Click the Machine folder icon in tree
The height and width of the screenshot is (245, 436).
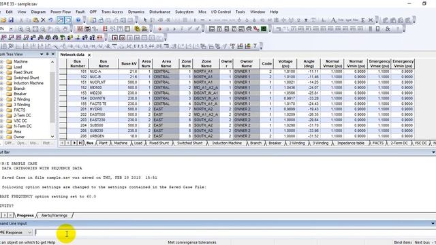click(x=9, y=62)
